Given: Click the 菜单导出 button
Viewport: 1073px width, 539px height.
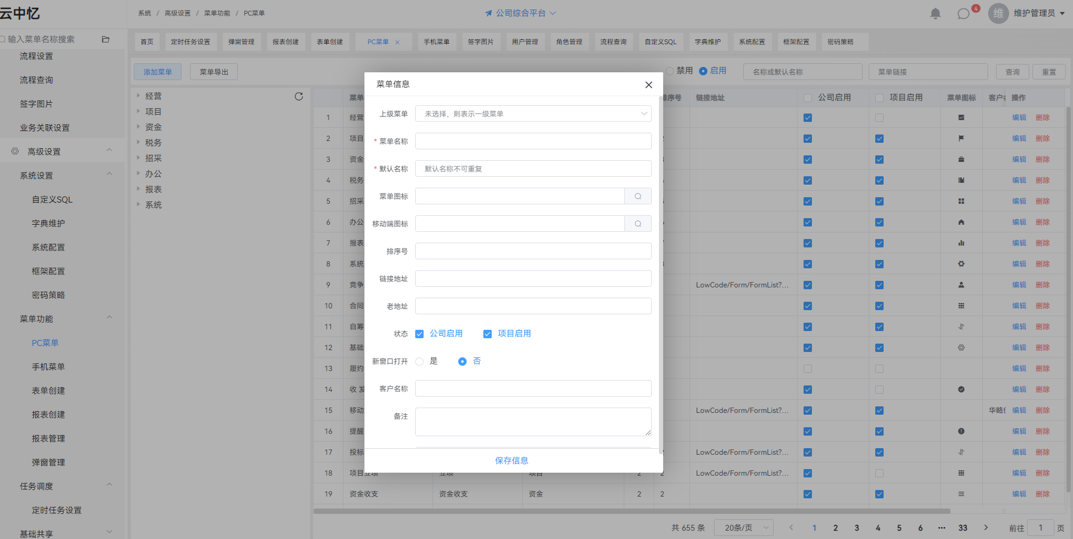Looking at the screenshot, I should (214, 72).
